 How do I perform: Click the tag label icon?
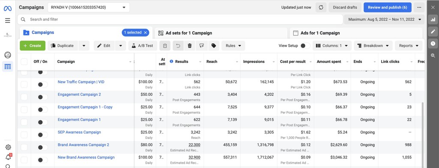[213, 46]
